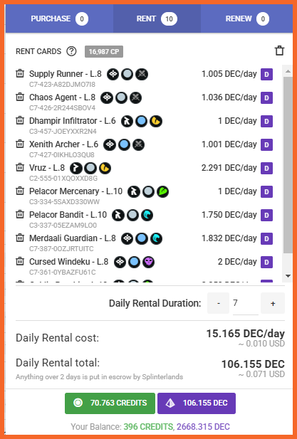Click trash icon beside Vruz

[20, 168]
